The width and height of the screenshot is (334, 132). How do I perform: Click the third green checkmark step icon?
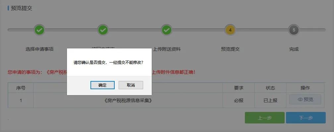pyautogui.click(x=167, y=30)
